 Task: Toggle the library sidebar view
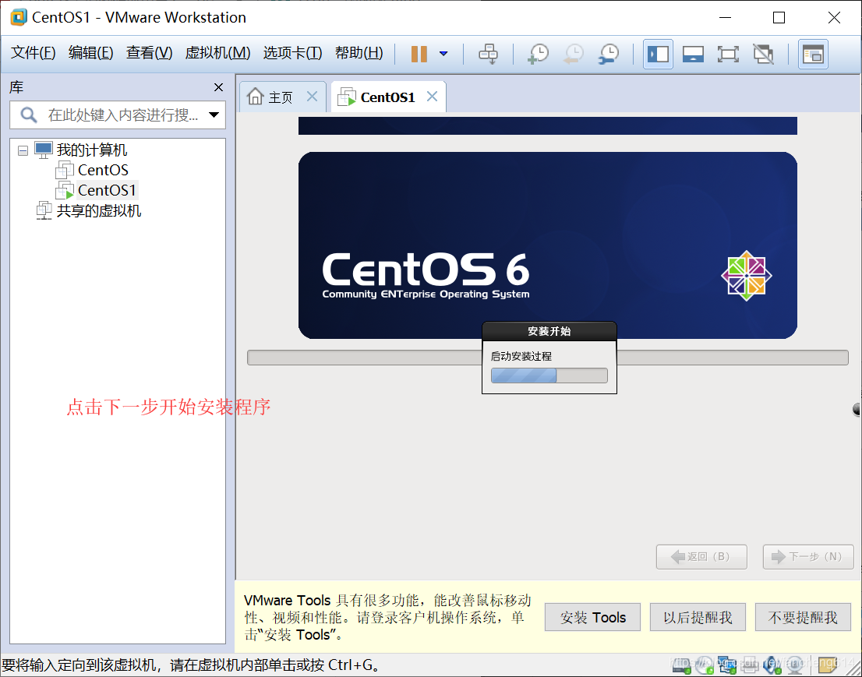click(x=658, y=54)
